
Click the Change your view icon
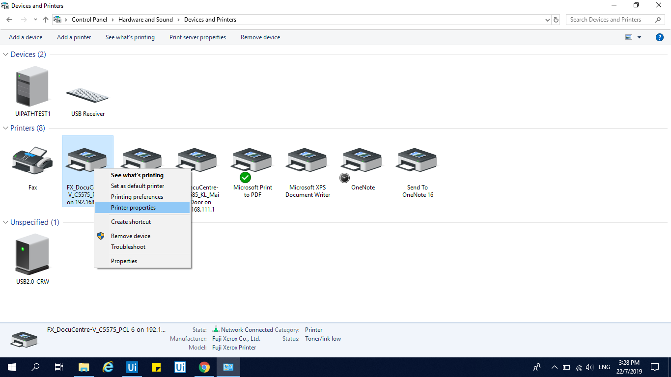[x=628, y=37]
